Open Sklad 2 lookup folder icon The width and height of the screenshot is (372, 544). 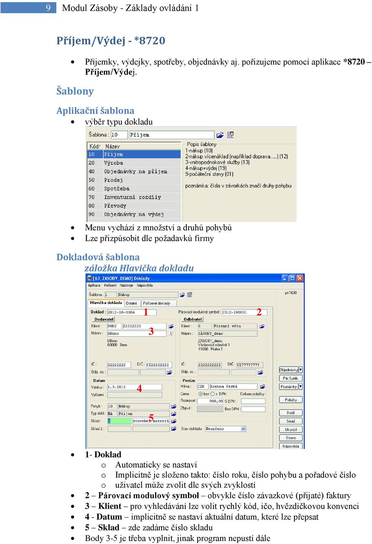point(174,429)
